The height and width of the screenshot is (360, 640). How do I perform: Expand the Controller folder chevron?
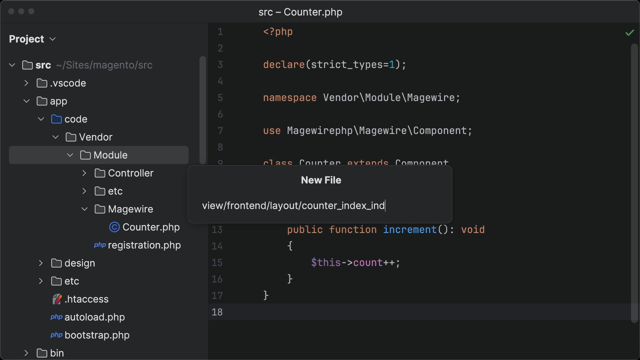click(x=84, y=173)
